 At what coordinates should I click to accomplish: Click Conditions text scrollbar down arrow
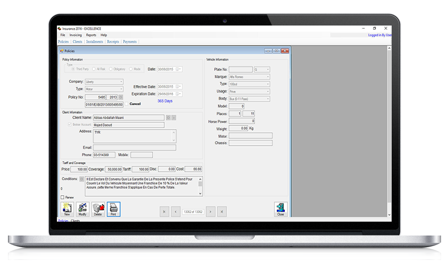(200, 193)
